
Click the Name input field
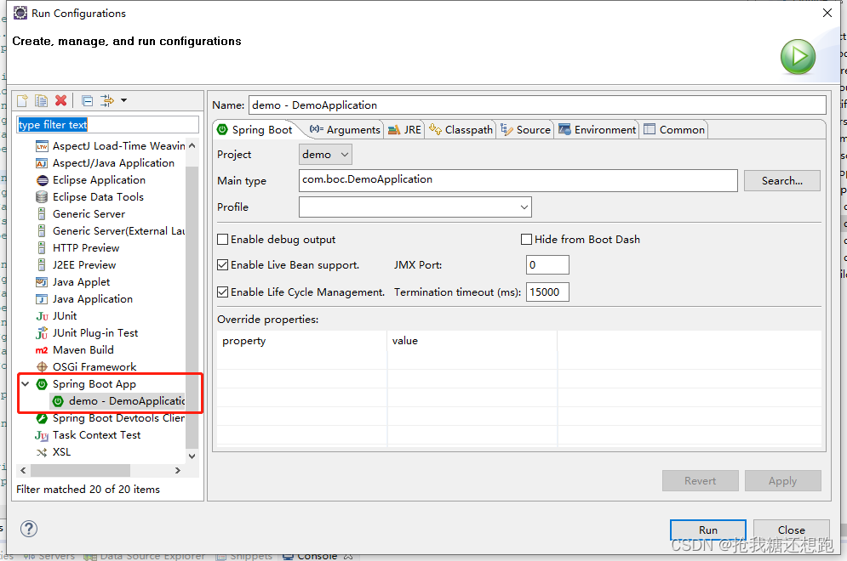(537, 105)
